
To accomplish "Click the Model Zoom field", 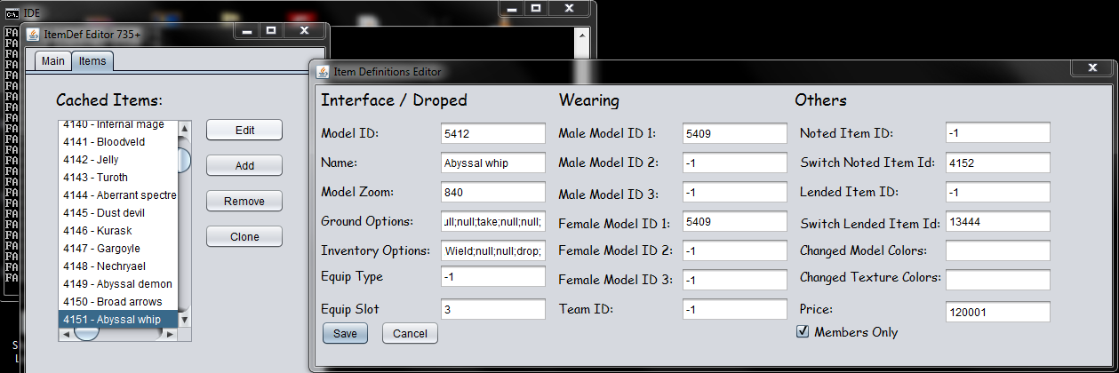I will coord(493,192).
